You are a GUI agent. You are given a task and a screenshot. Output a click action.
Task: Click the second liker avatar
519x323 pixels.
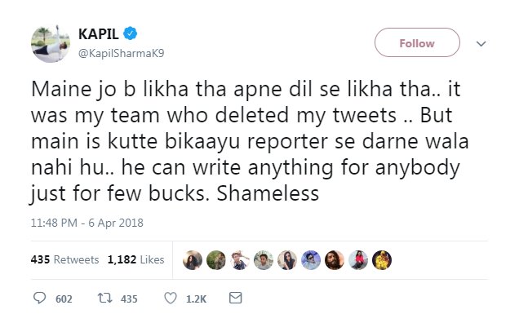216,260
